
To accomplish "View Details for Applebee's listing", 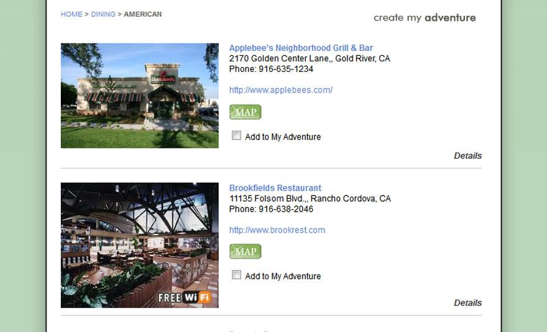I will click(x=468, y=156).
